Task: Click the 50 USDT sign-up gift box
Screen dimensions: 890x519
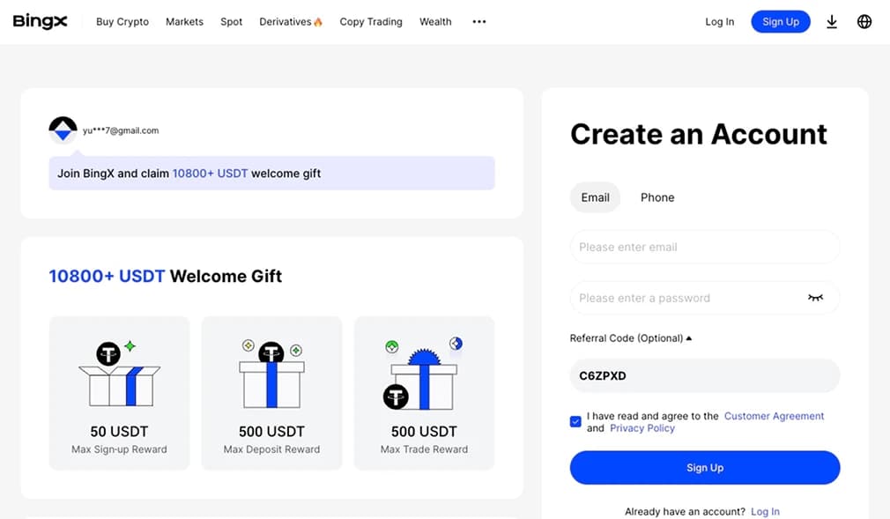Action: (x=119, y=374)
